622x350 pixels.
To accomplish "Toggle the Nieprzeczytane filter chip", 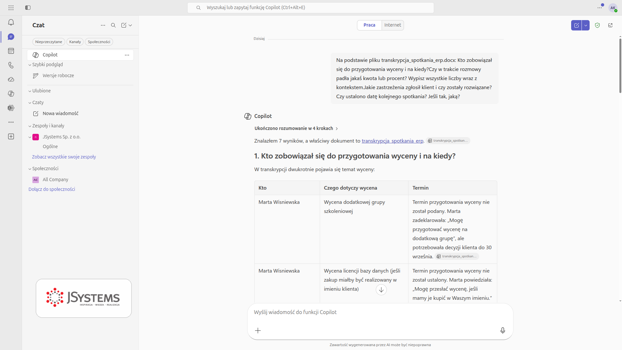I will [49, 42].
